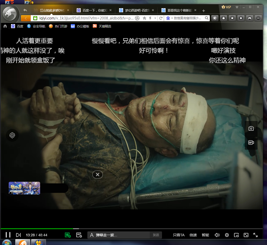Click the lock toolbar button
The height and width of the screenshot is (245, 267).
click(224, 18)
